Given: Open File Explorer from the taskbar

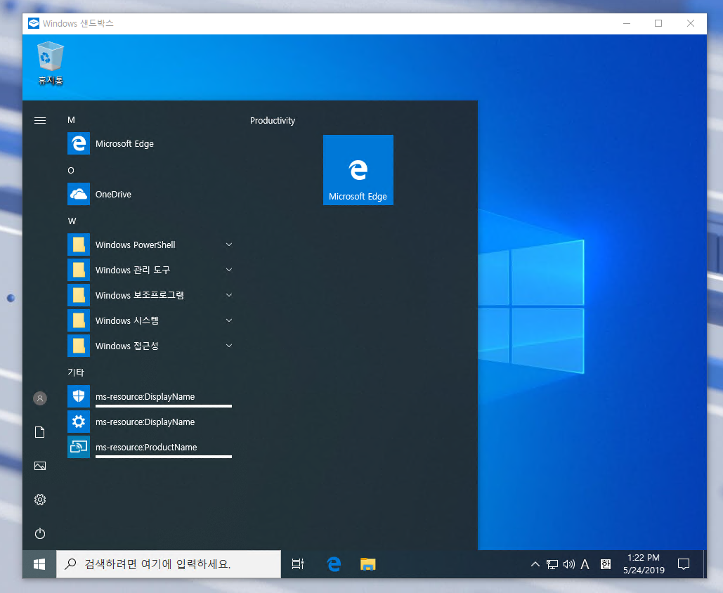Looking at the screenshot, I should (x=368, y=564).
